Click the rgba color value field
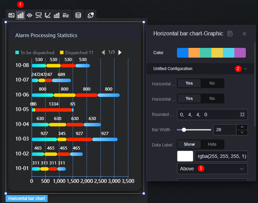The width and height of the screenshot is (258, 203). point(221,156)
